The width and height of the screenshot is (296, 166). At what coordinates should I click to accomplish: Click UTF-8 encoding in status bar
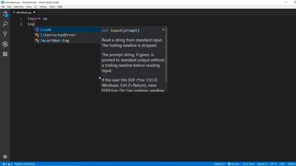[273, 164]
